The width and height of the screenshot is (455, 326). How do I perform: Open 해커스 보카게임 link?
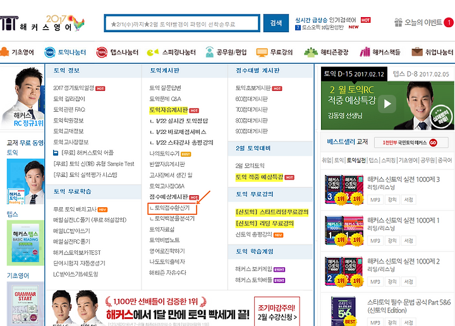253,269
